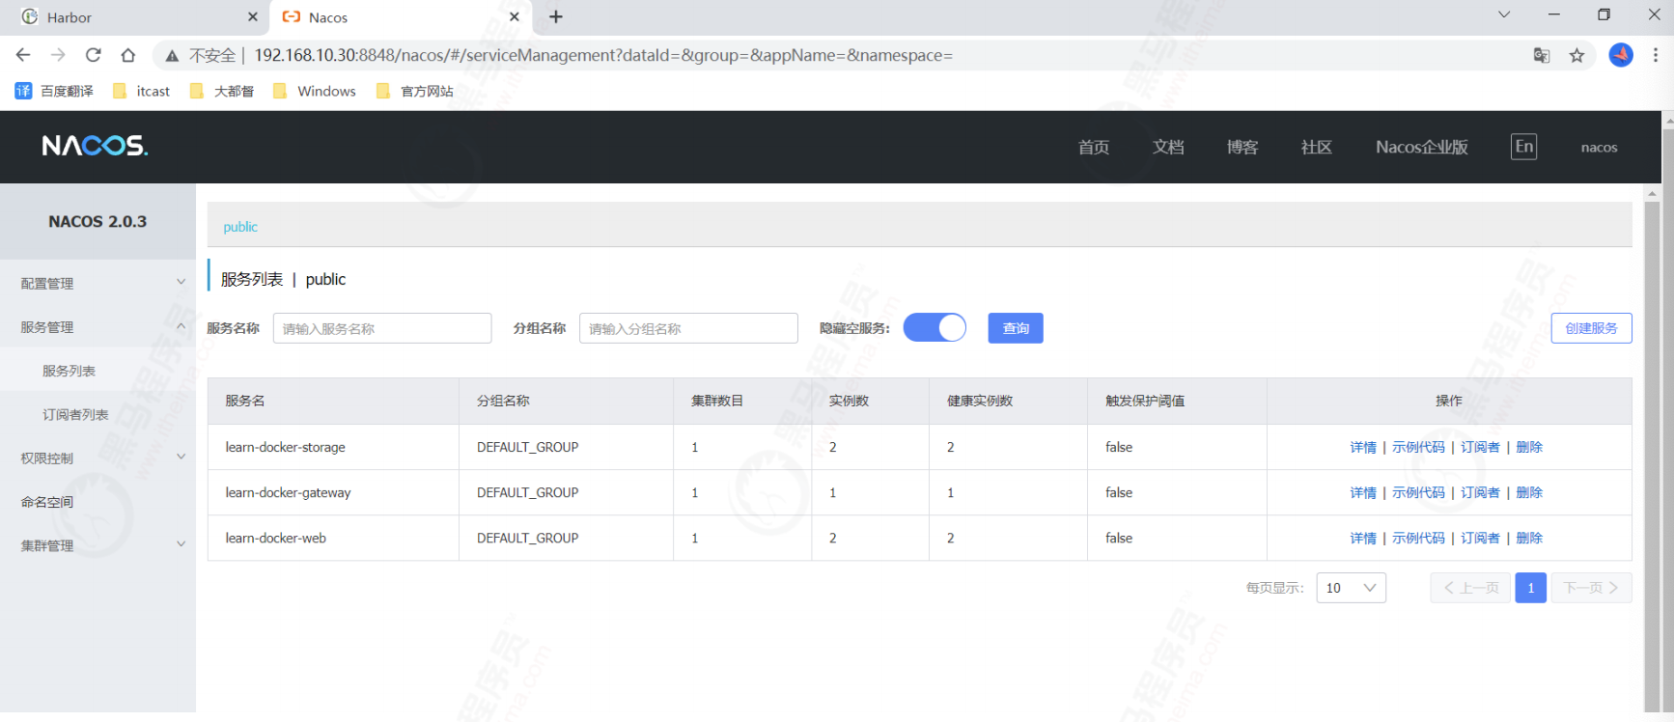Open 首页 in top navigation
1674x722 pixels.
click(x=1094, y=147)
